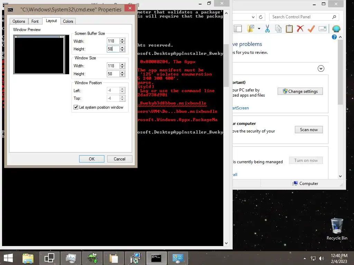Decrease Window Size Width with down arrow

pos(122,67)
